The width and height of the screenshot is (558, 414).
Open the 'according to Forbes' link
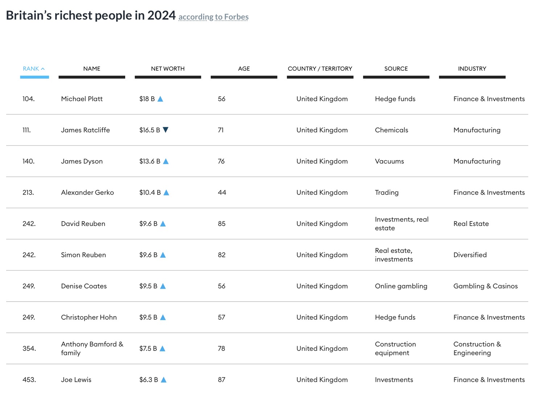(x=213, y=17)
